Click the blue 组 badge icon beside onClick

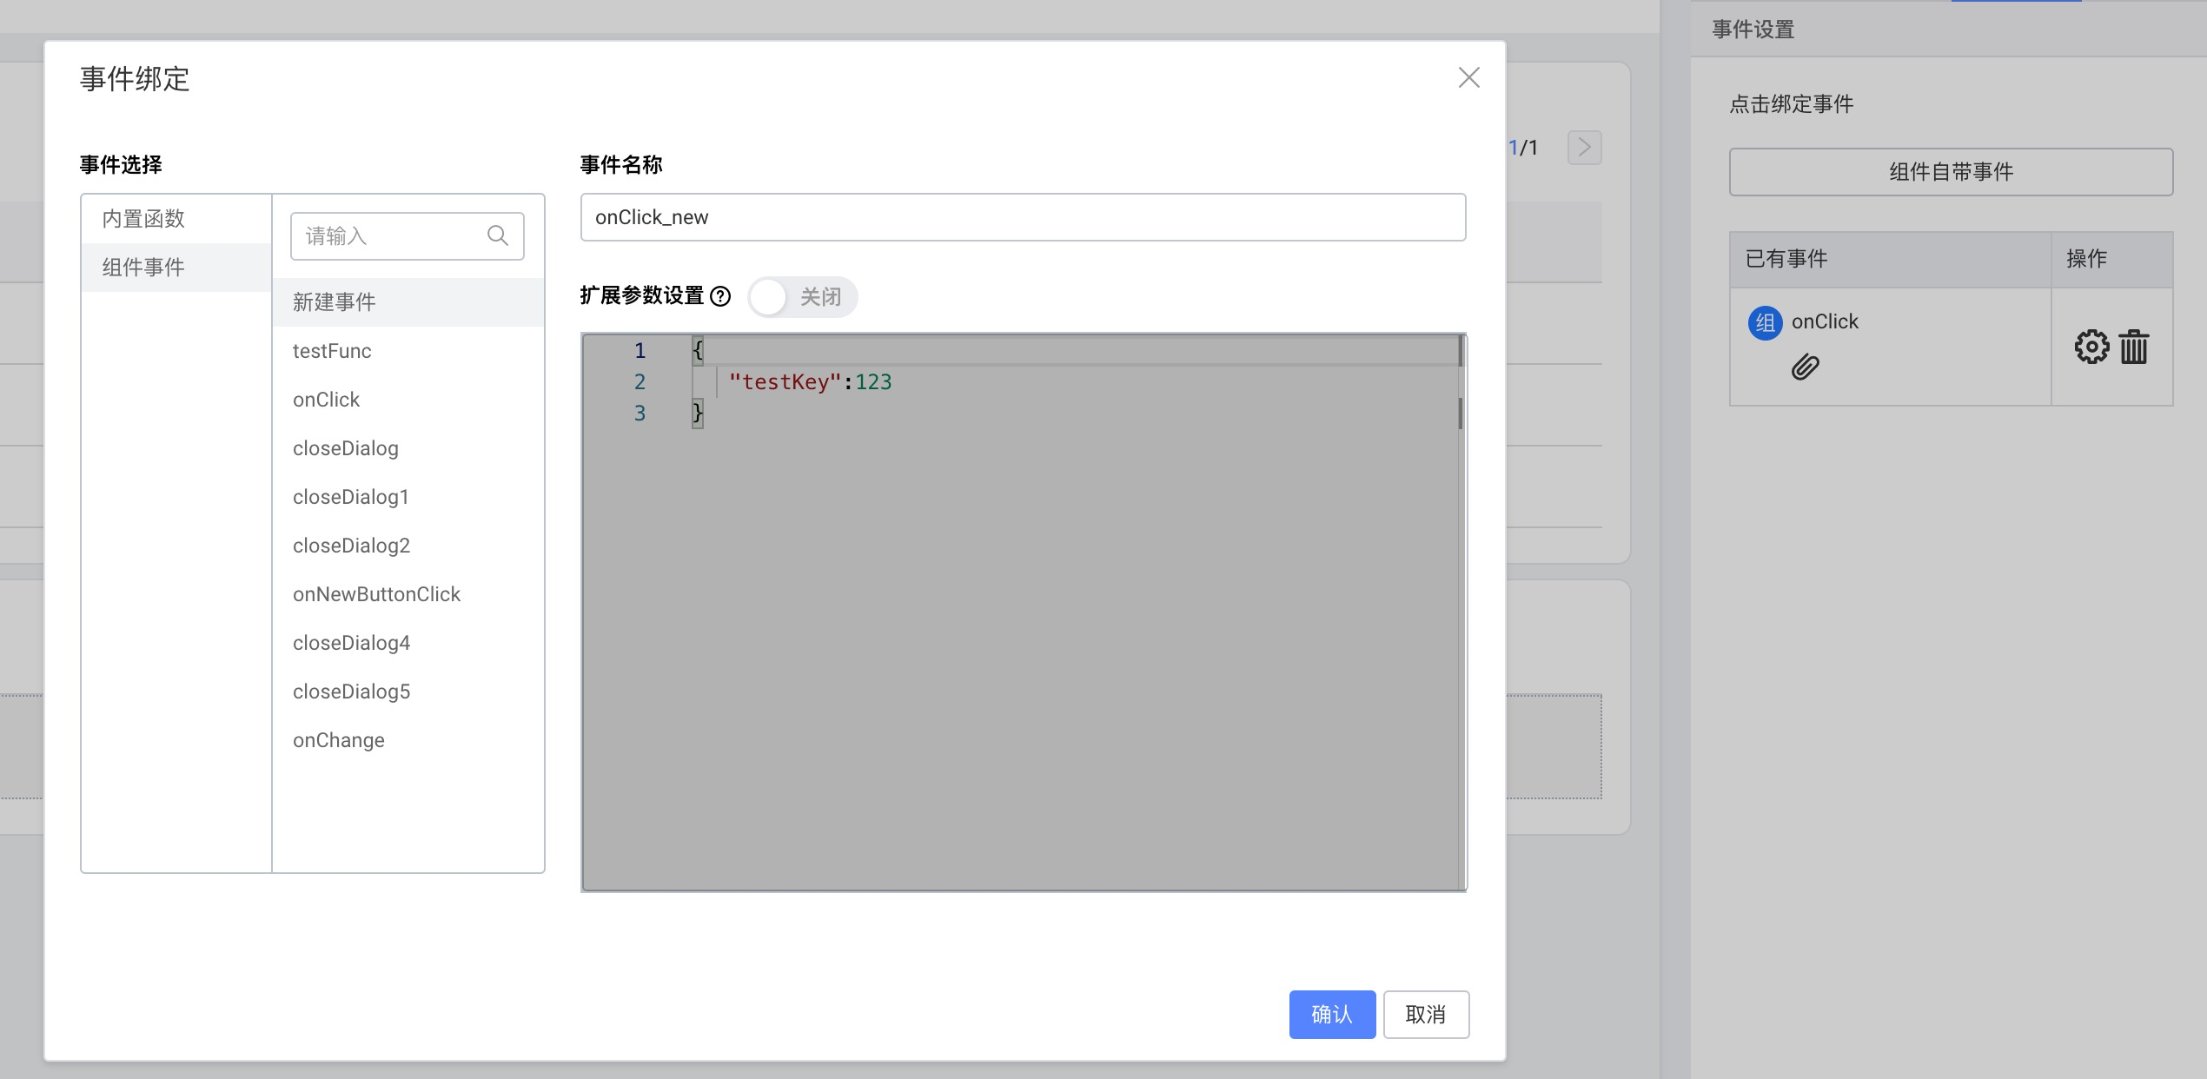[1765, 322]
